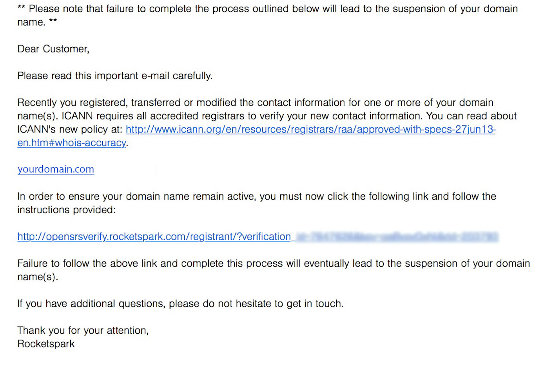Click 'Thank you for your attention' line
This screenshot has width=555, height=367.
[83, 331]
